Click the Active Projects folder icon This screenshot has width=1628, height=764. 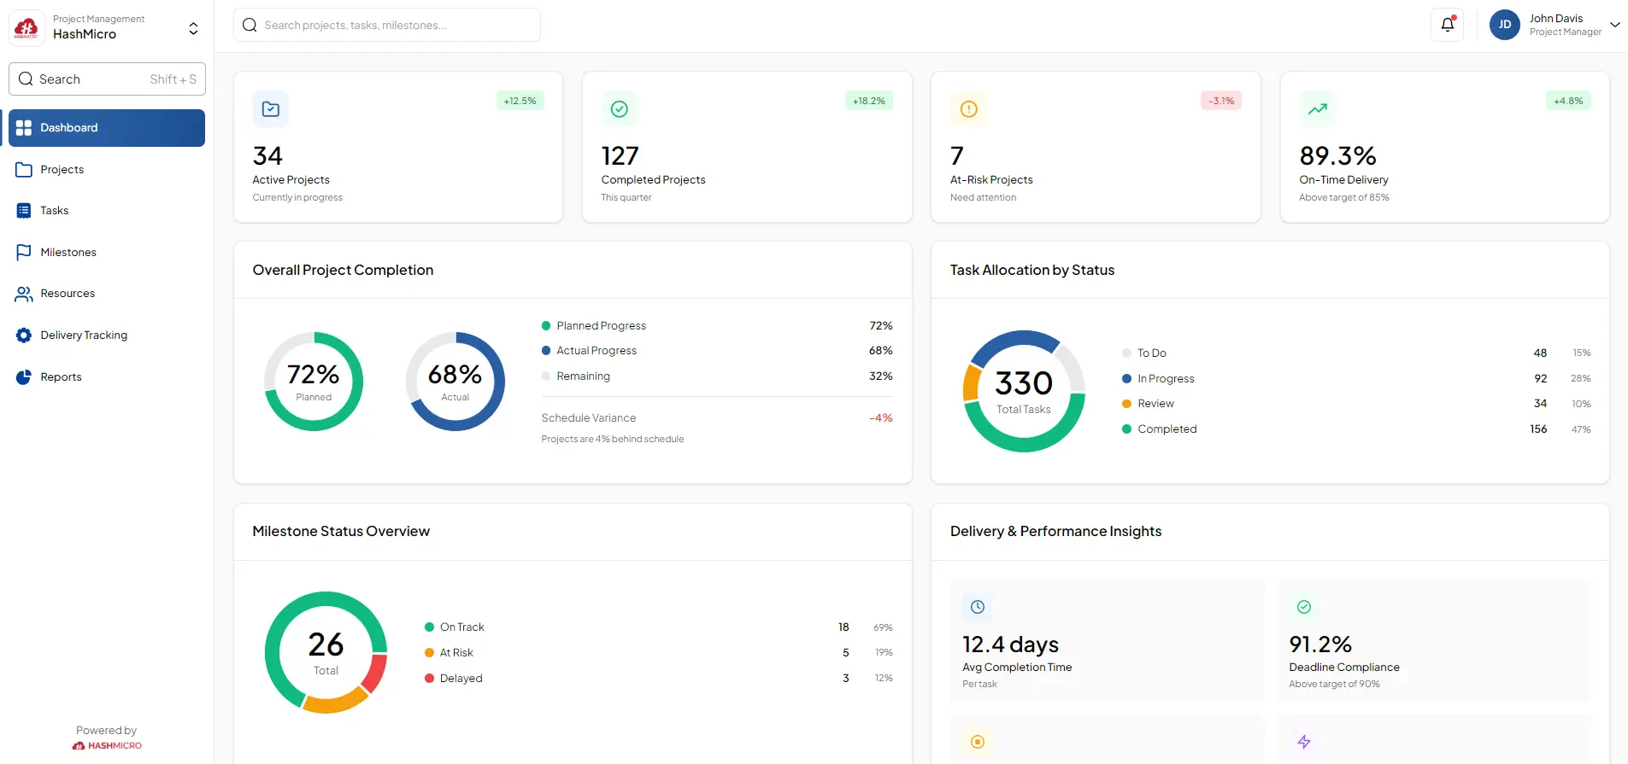(x=270, y=109)
